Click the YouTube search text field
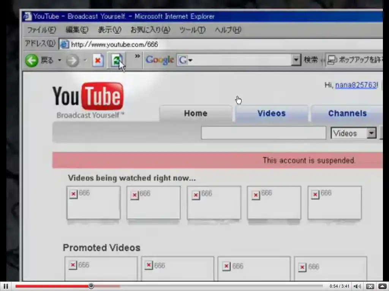 (x=264, y=133)
